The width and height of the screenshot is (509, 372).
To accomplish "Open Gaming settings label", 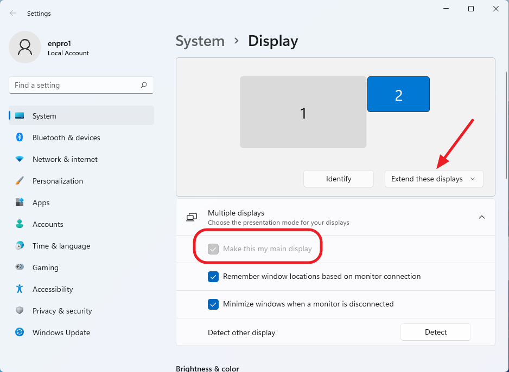I will [46, 267].
